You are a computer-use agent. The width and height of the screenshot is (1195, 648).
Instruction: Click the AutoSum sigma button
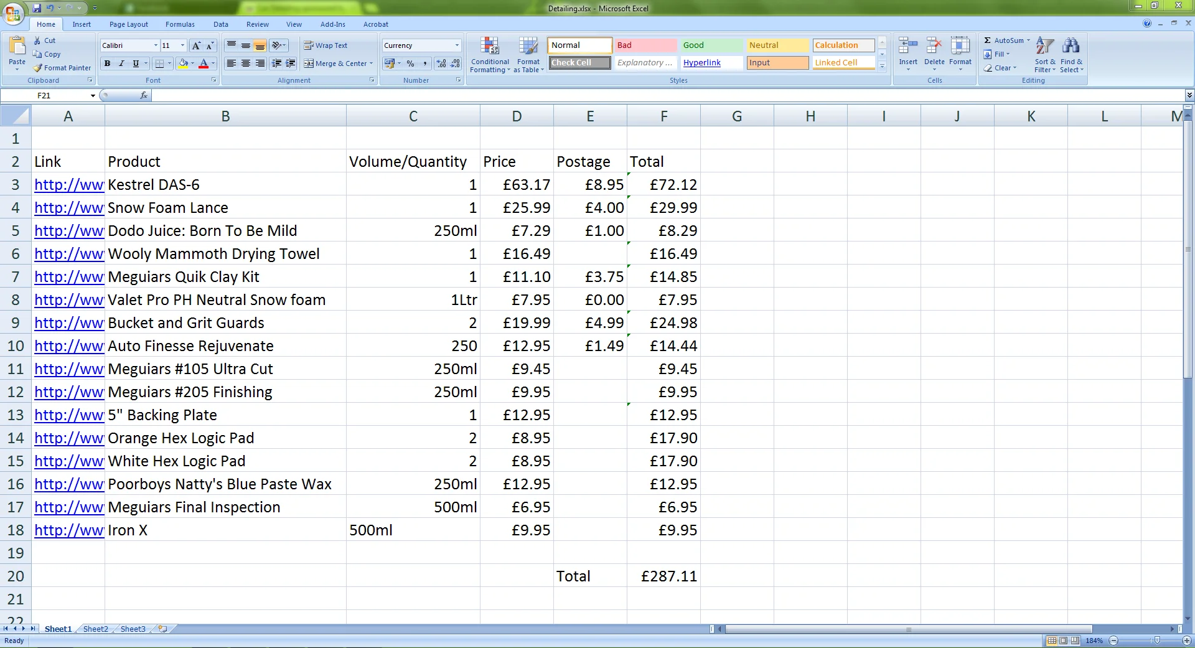click(987, 40)
